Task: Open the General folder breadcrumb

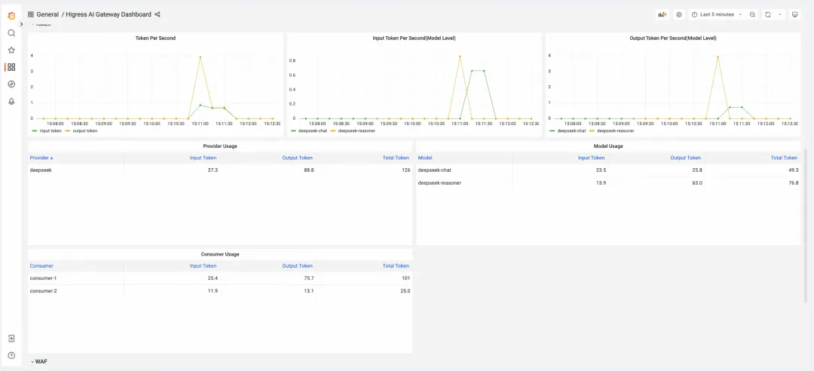Action: point(47,14)
